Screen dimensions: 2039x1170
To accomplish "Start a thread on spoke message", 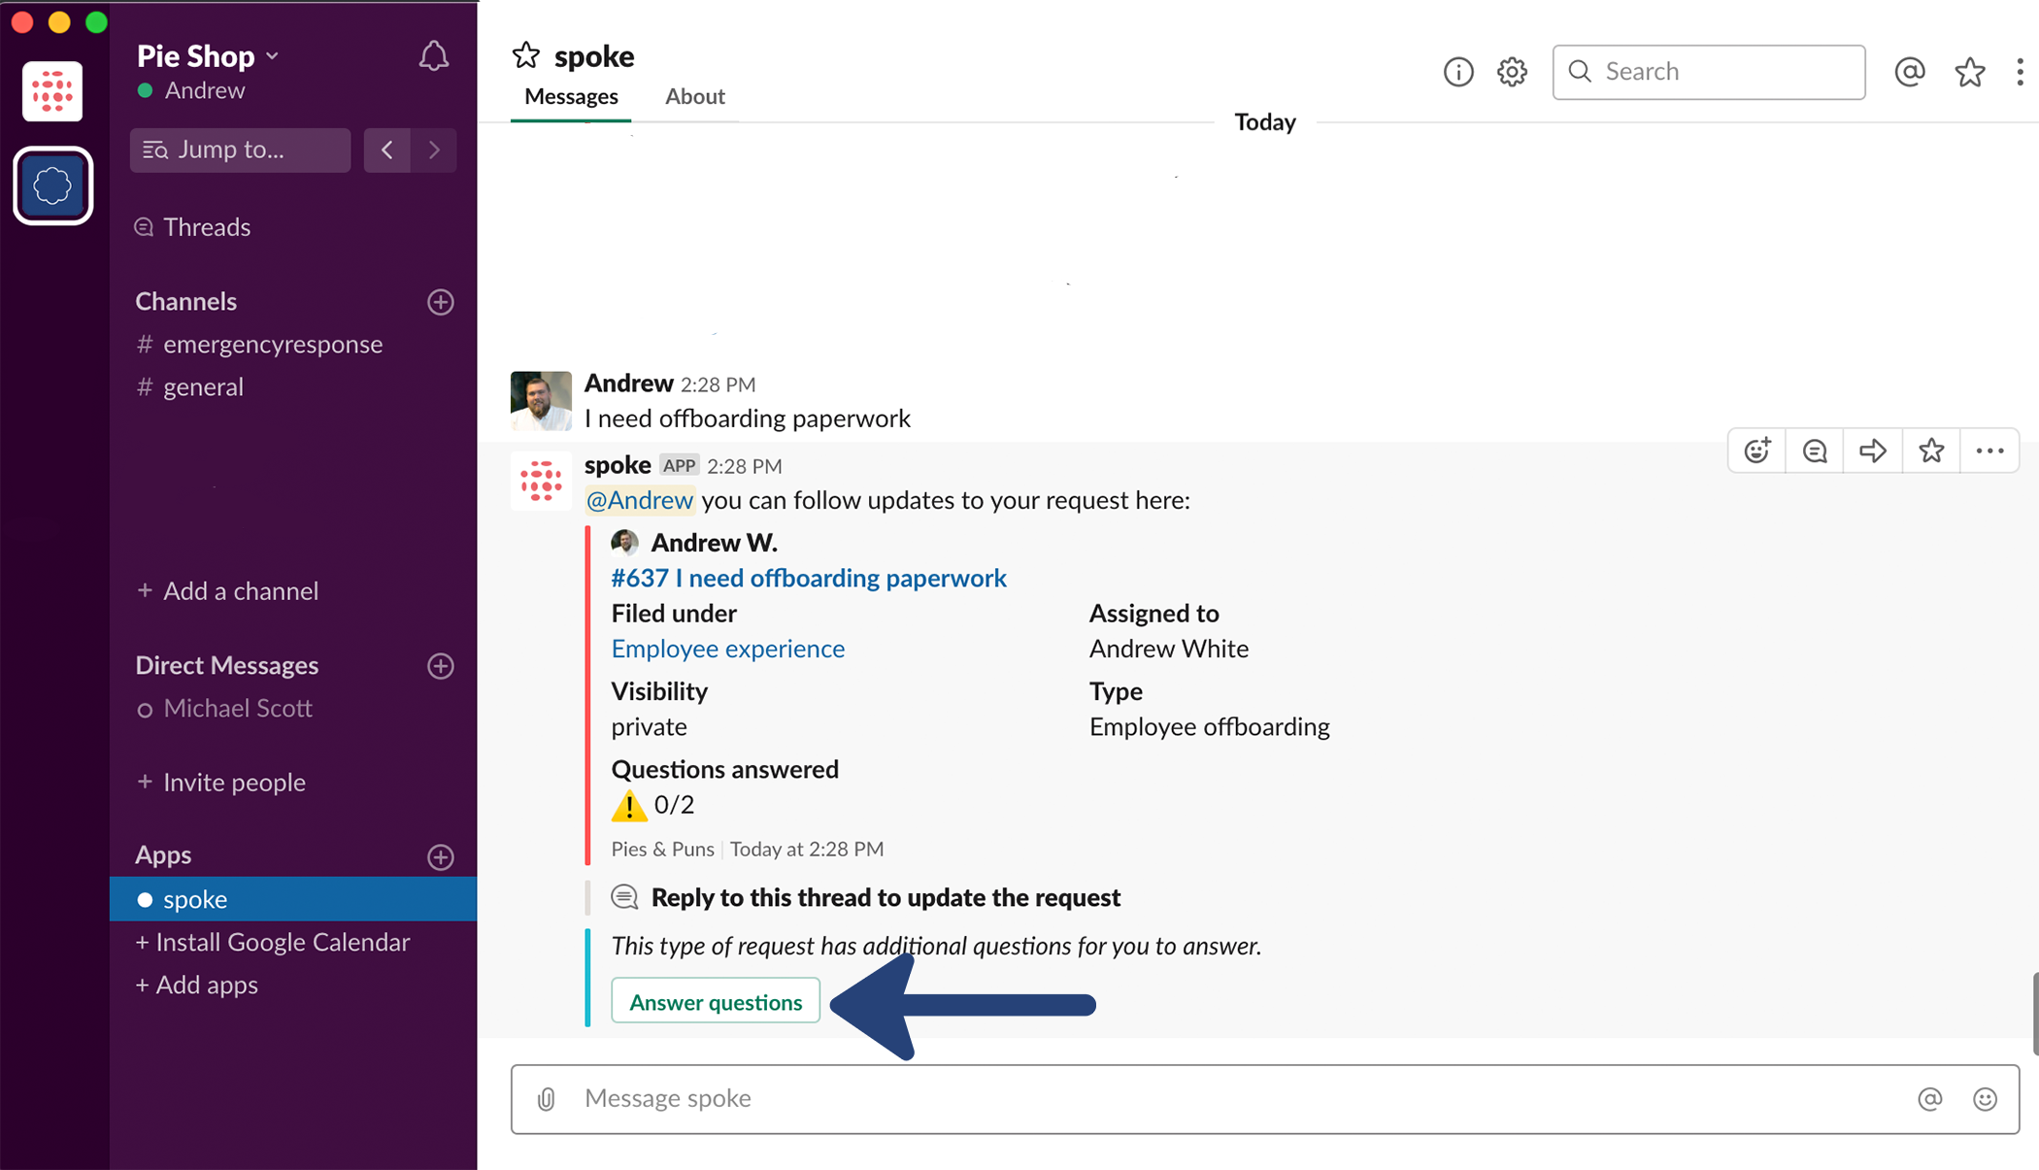I will [1815, 451].
